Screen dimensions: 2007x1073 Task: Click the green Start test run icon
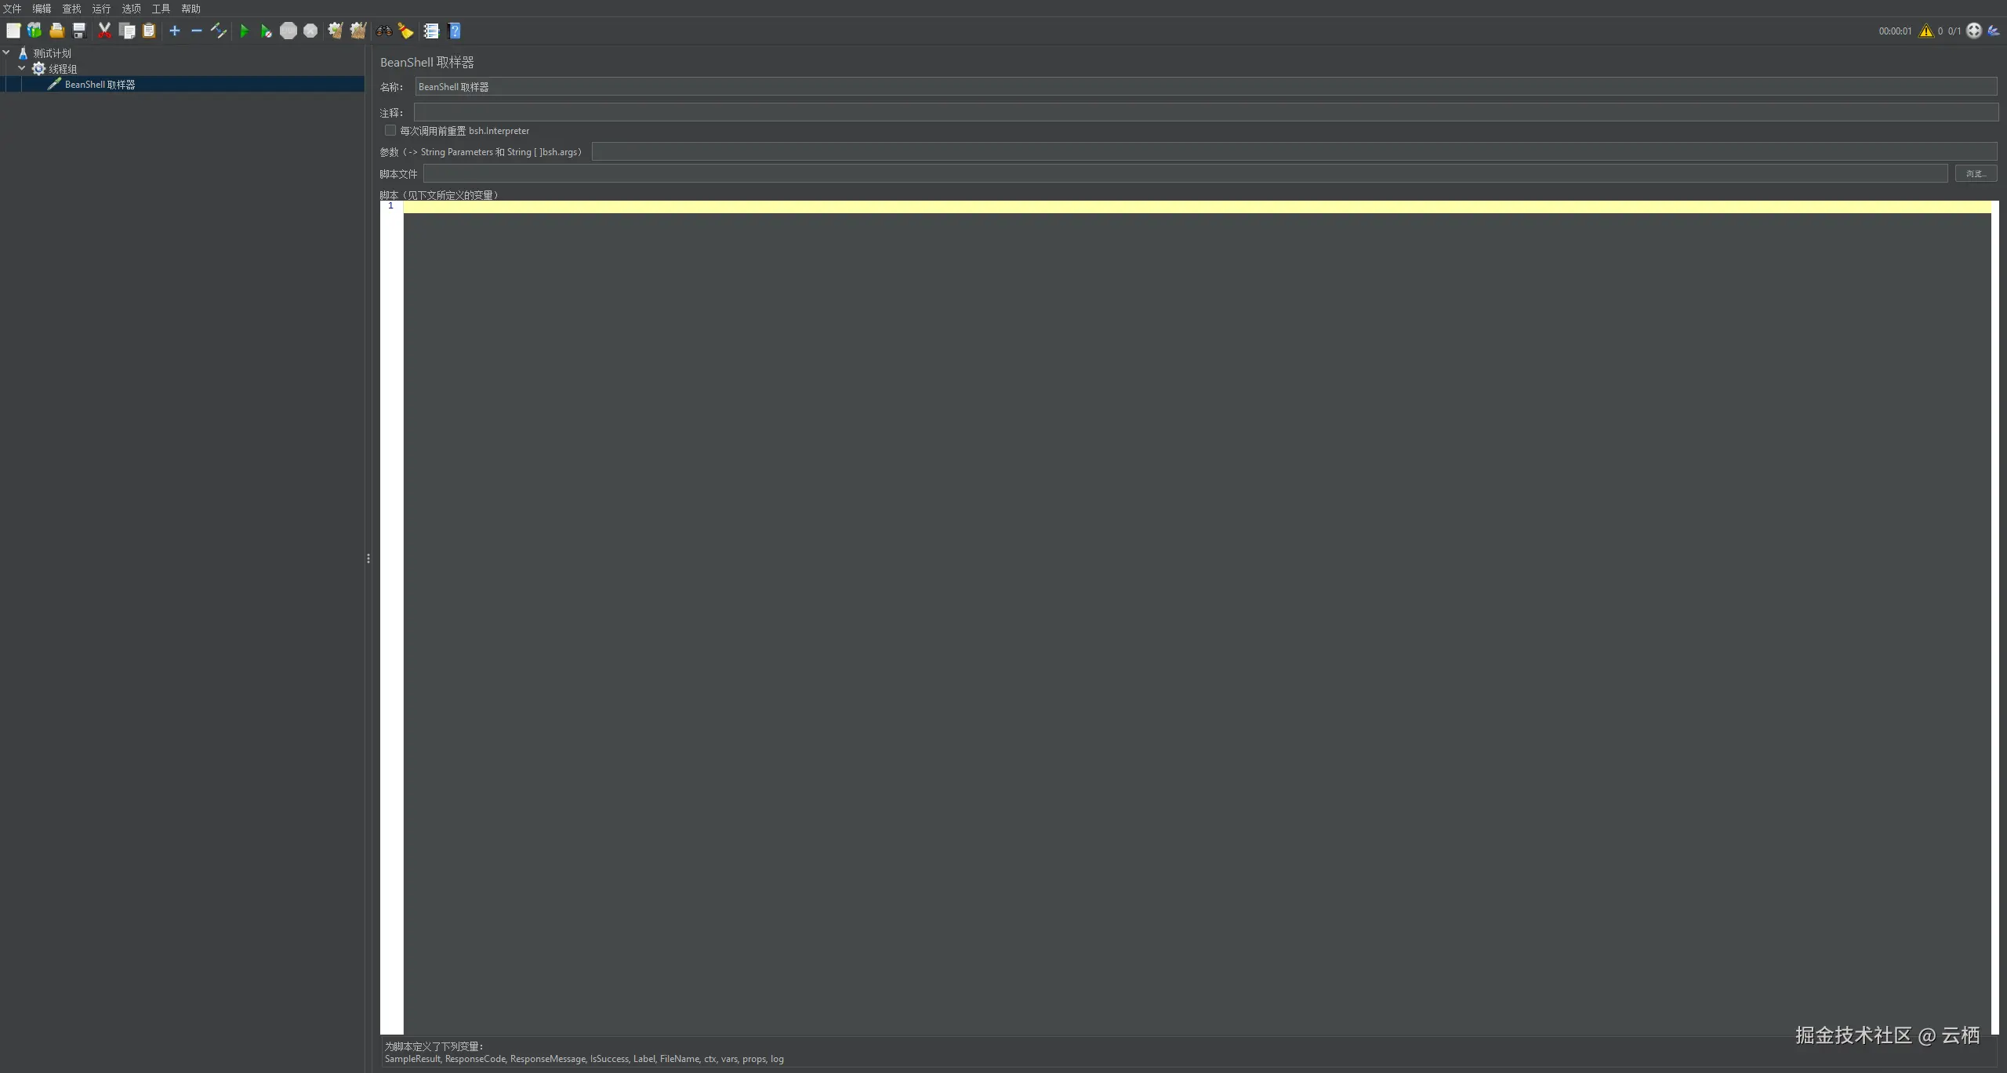(x=244, y=31)
